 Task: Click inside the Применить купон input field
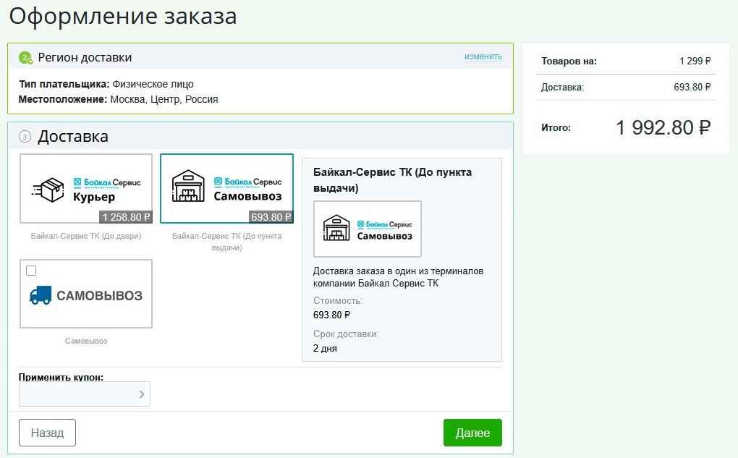[x=72, y=394]
